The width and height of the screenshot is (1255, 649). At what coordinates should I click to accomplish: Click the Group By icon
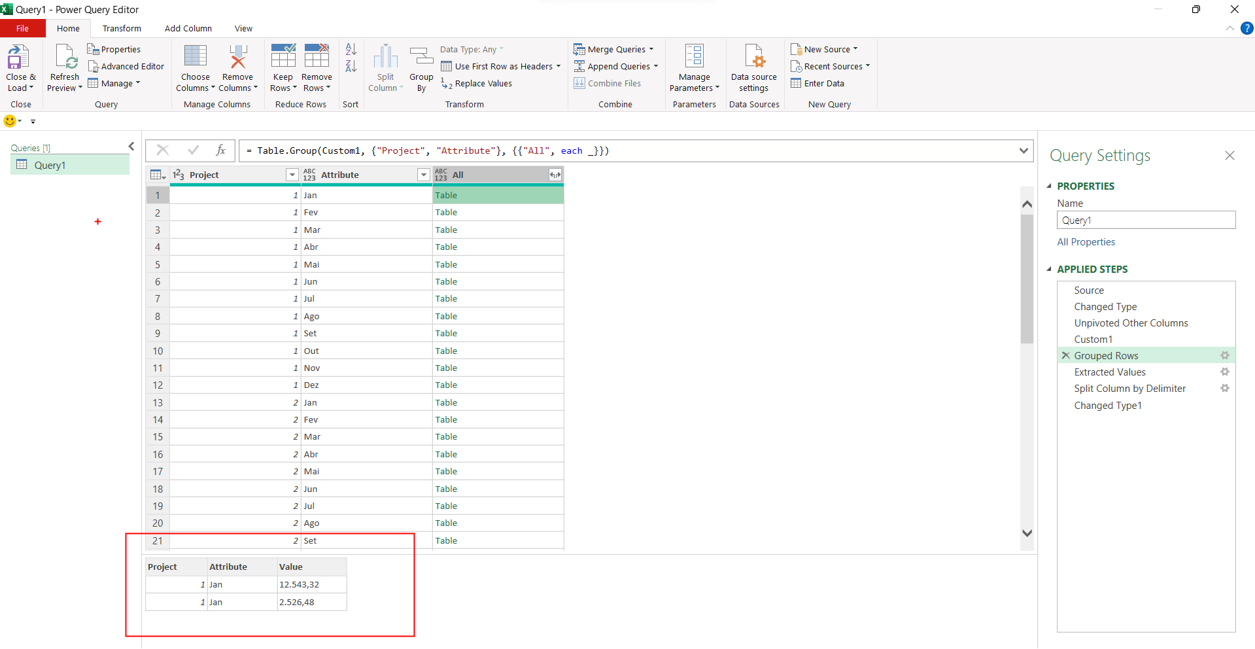pyautogui.click(x=421, y=57)
